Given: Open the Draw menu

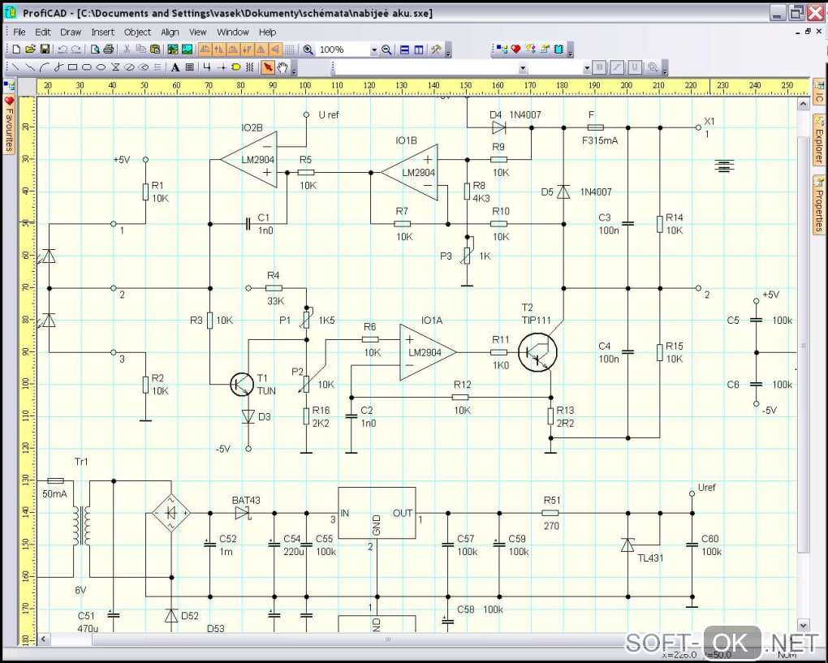Looking at the screenshot, I should (x=71, y=32).
